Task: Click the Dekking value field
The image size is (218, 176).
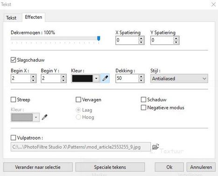Action: 127,78
